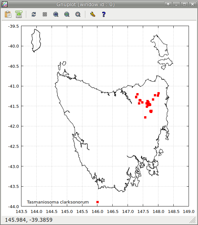Click the 144.5 x-axis label

coord(52,212)
